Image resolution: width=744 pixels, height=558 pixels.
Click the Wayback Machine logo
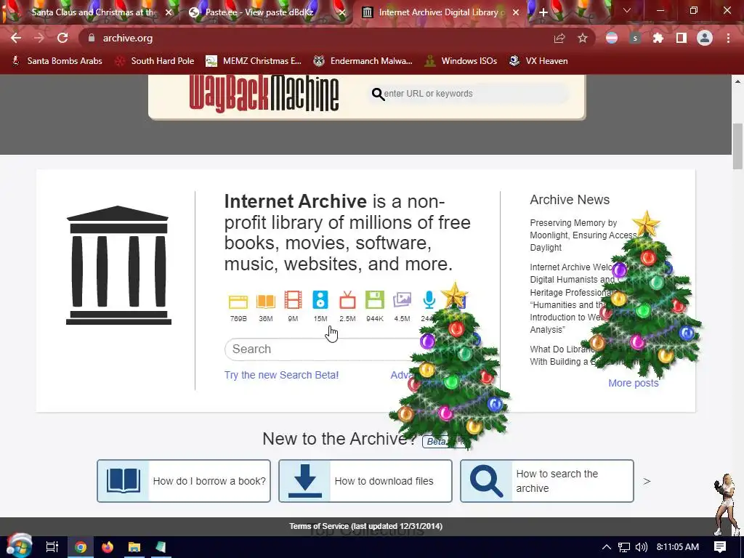264,94
